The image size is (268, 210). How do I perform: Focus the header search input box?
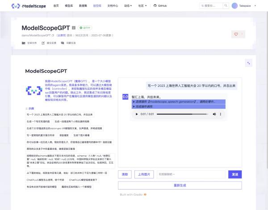pyautogui.click(x=211, y=6)
